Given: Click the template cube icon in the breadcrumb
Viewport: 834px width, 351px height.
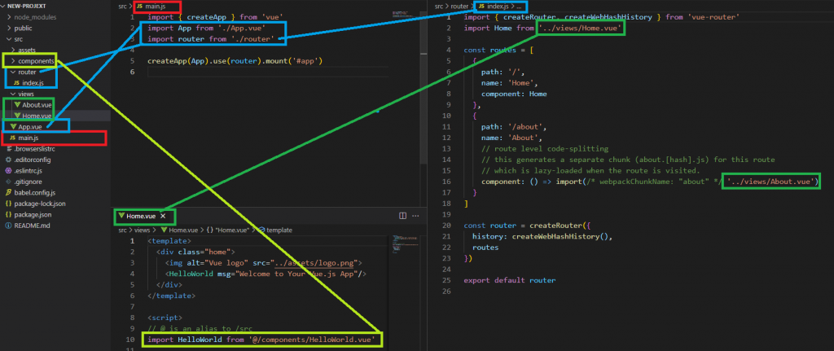Looking at the screenshot, I should click(x=261, y=230).
